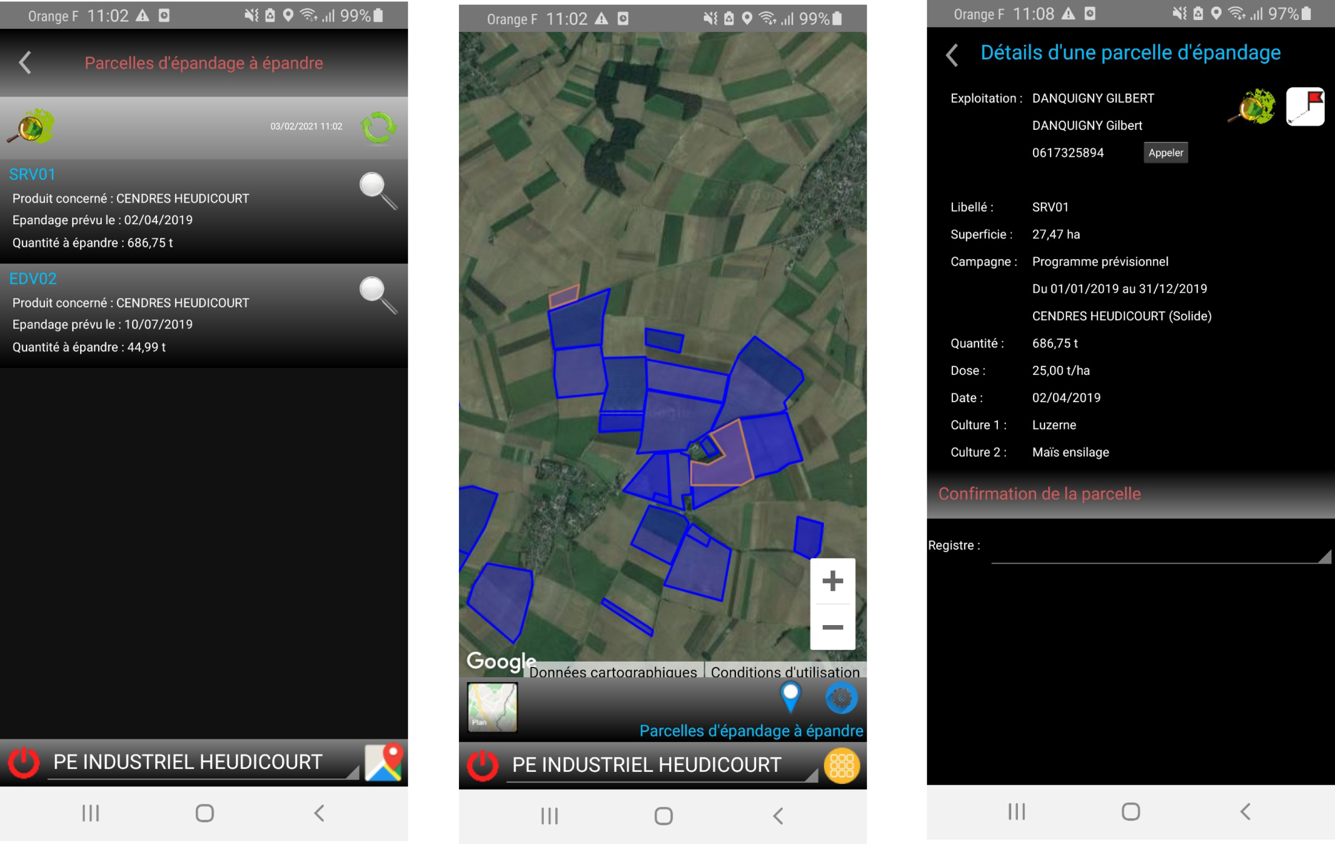Expand the Registre dropdown field
This screenshot has width=1335, height=844.
point(1161,552)
